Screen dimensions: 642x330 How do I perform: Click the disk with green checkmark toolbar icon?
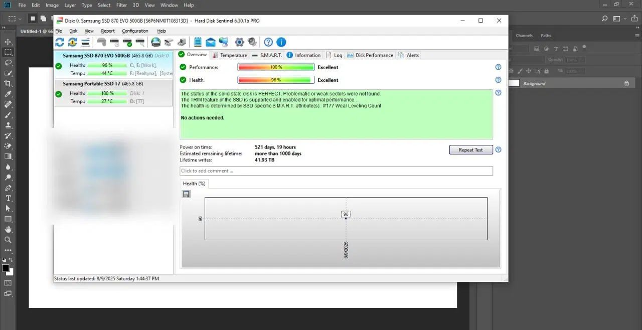(x=127, y=42)
